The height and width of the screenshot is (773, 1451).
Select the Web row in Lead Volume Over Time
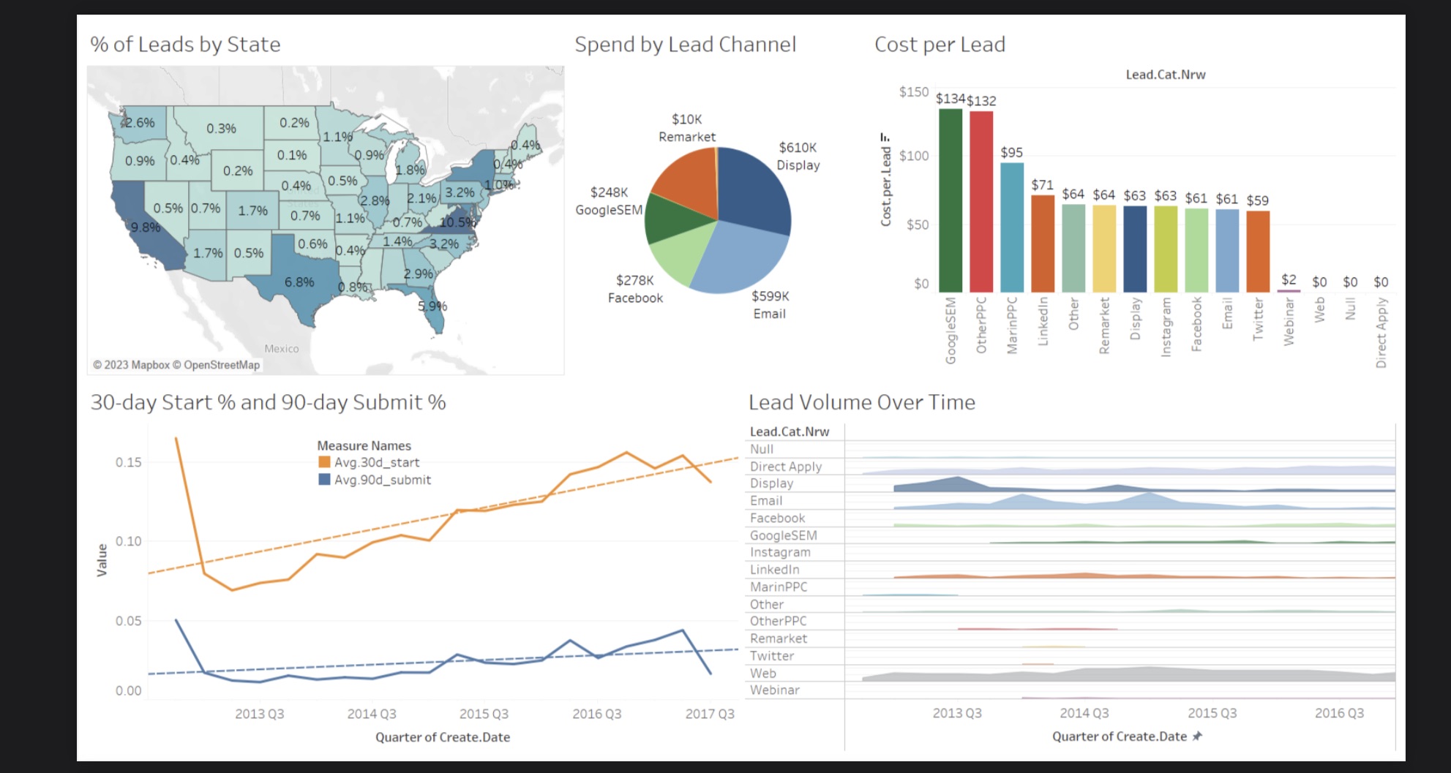1071,674
